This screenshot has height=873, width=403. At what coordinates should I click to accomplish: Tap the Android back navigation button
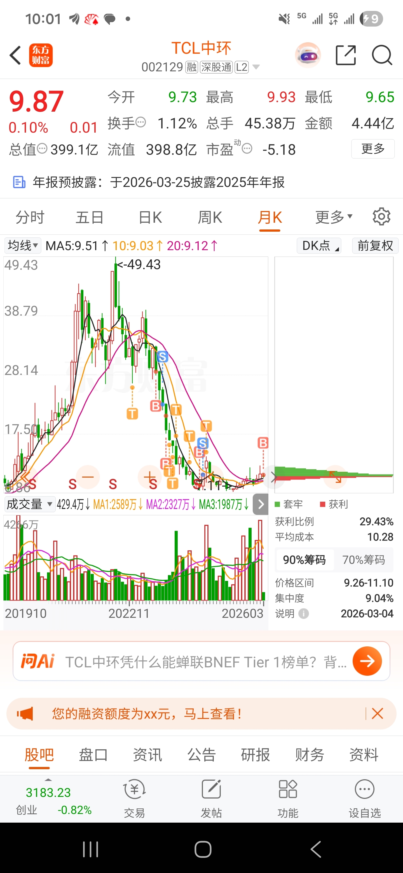pyautogui.click(x=316, y=849)
